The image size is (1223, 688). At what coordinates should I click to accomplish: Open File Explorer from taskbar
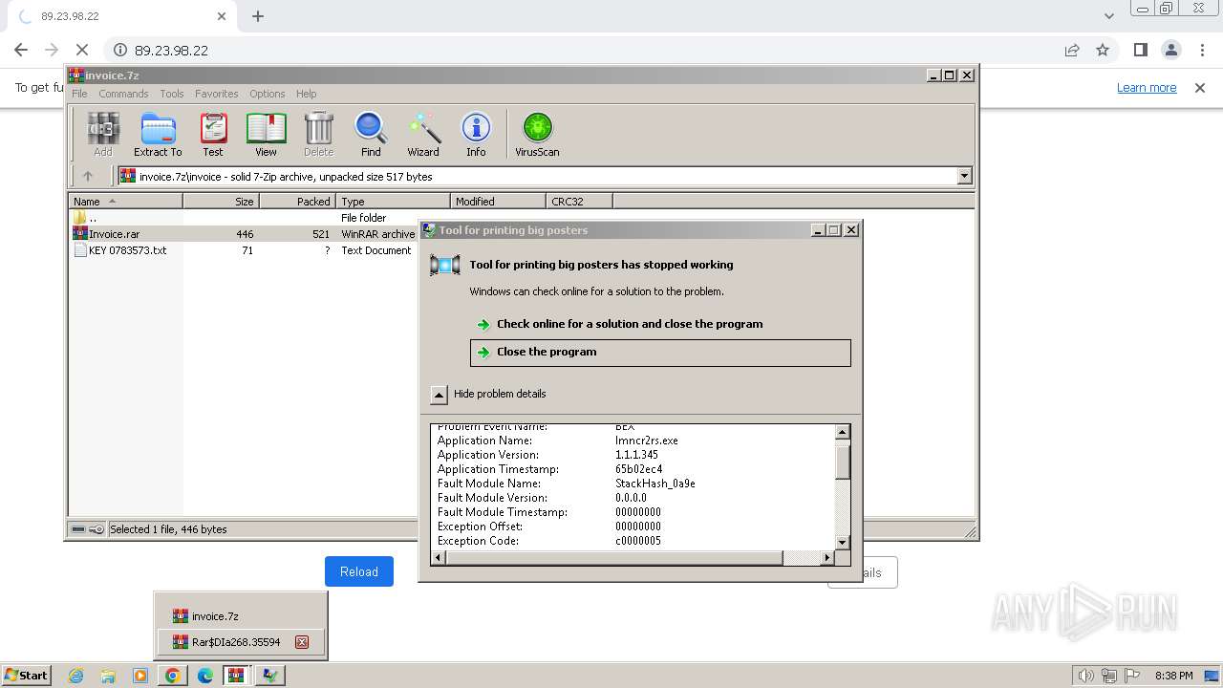click(x=108, y=676)
